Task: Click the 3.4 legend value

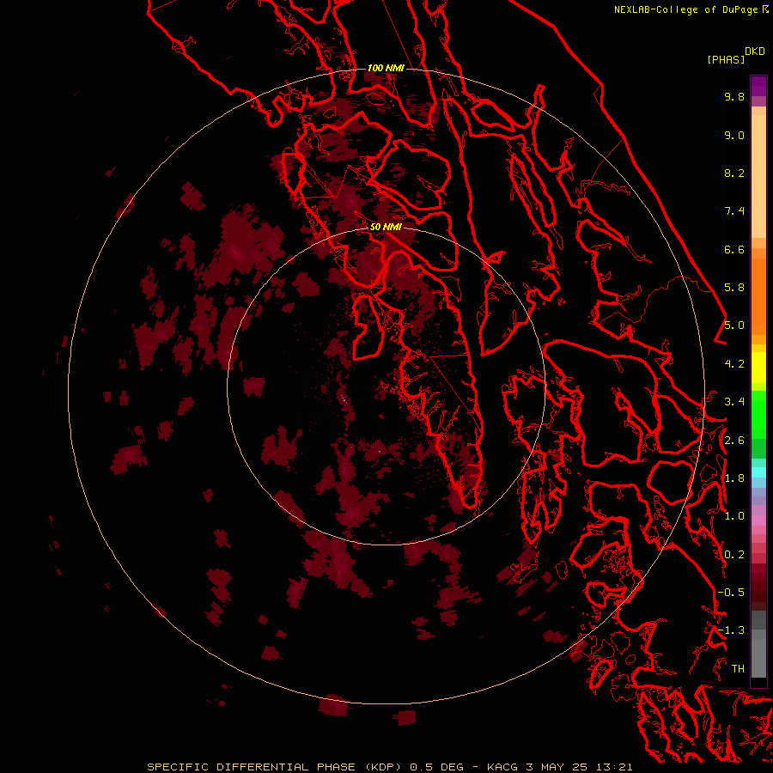Action: click(x=734, y=402)
